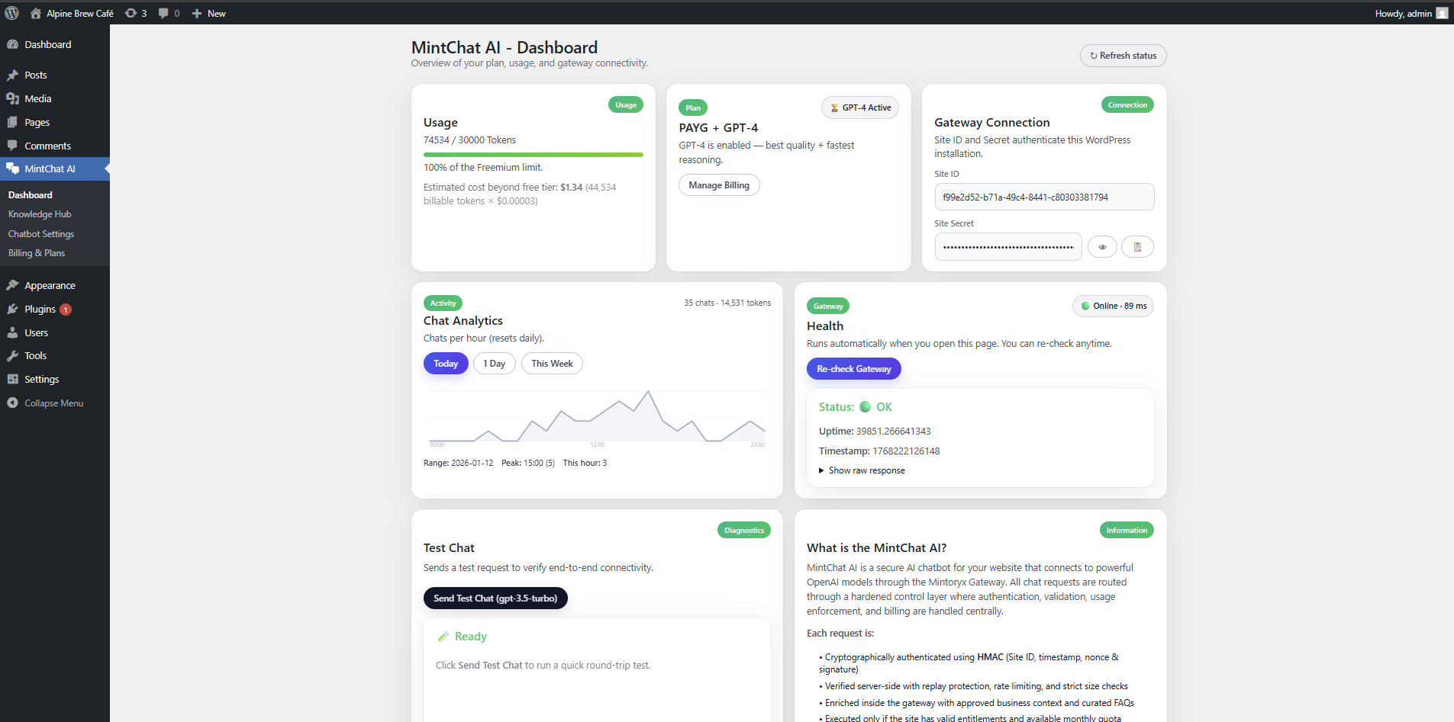This screenshot has height=722, width=1454.
Task: Expand the Show raw response section
Action: click(861, 470)
